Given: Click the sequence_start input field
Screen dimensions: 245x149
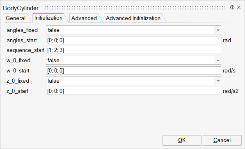Looking at the screenshot, I should coord(133,50).
